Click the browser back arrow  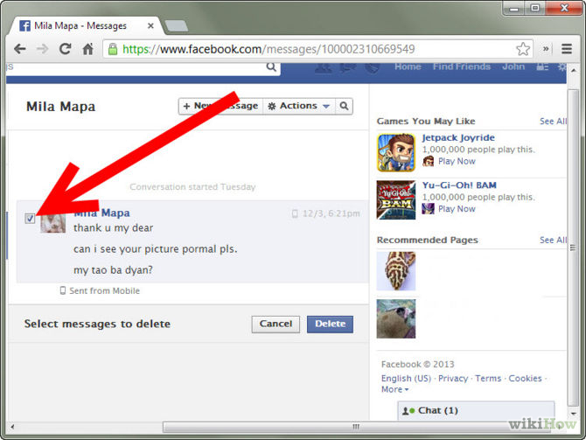pyautogui.click(x=19, y=49)
